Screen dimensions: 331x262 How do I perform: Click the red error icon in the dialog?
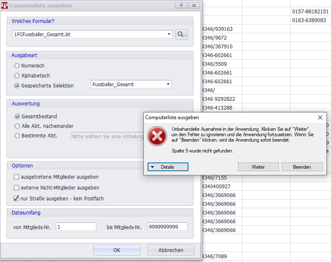157,137
